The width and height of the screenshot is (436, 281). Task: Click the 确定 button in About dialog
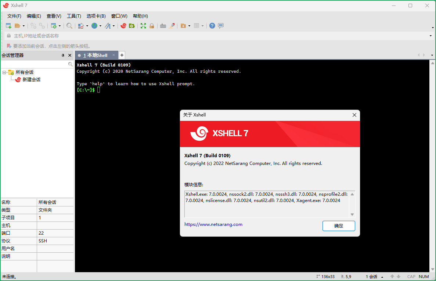[x=338, y=226]
